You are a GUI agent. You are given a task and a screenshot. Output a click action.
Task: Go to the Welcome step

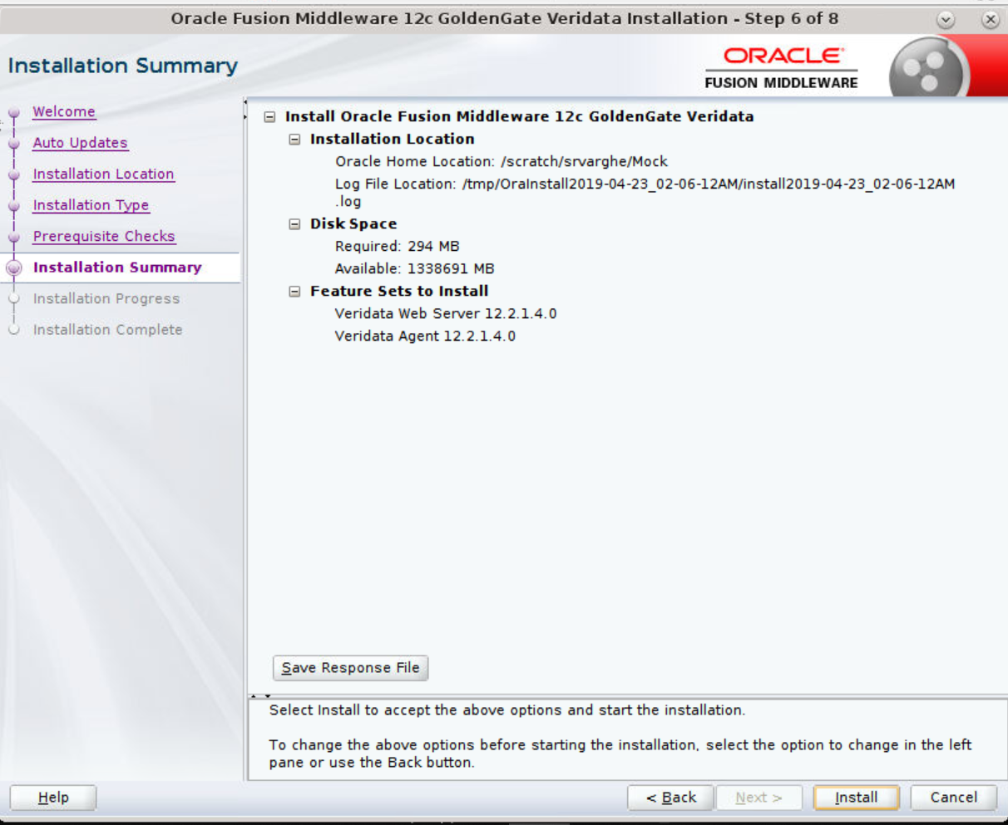pos(64,111)
